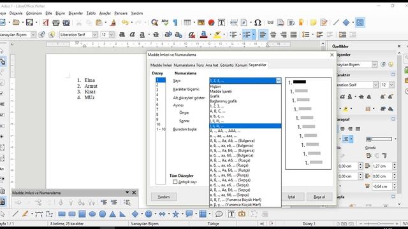Open Find and Replace icon
The image size is (408, 229).
(x=154, y=23)
